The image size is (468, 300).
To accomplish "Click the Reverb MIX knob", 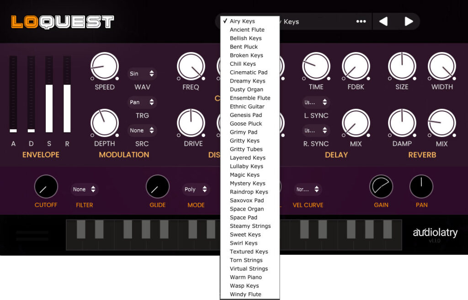I will tap(442, 123).
